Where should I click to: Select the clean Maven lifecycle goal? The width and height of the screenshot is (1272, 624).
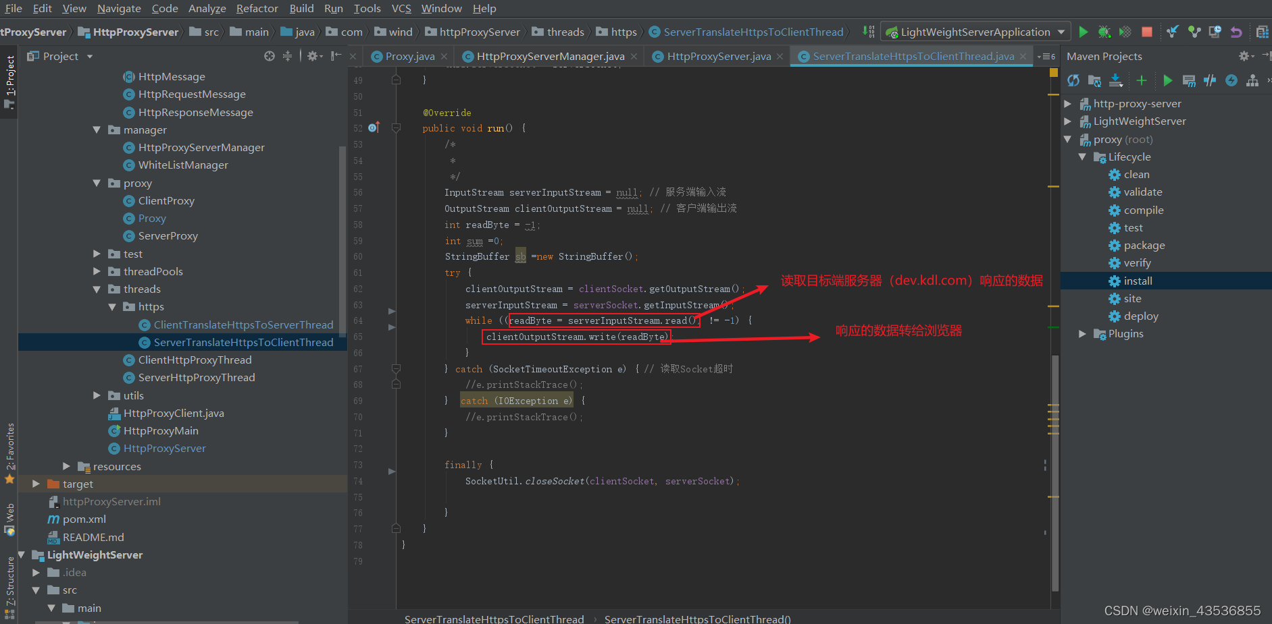click(x=1136, y=174)
